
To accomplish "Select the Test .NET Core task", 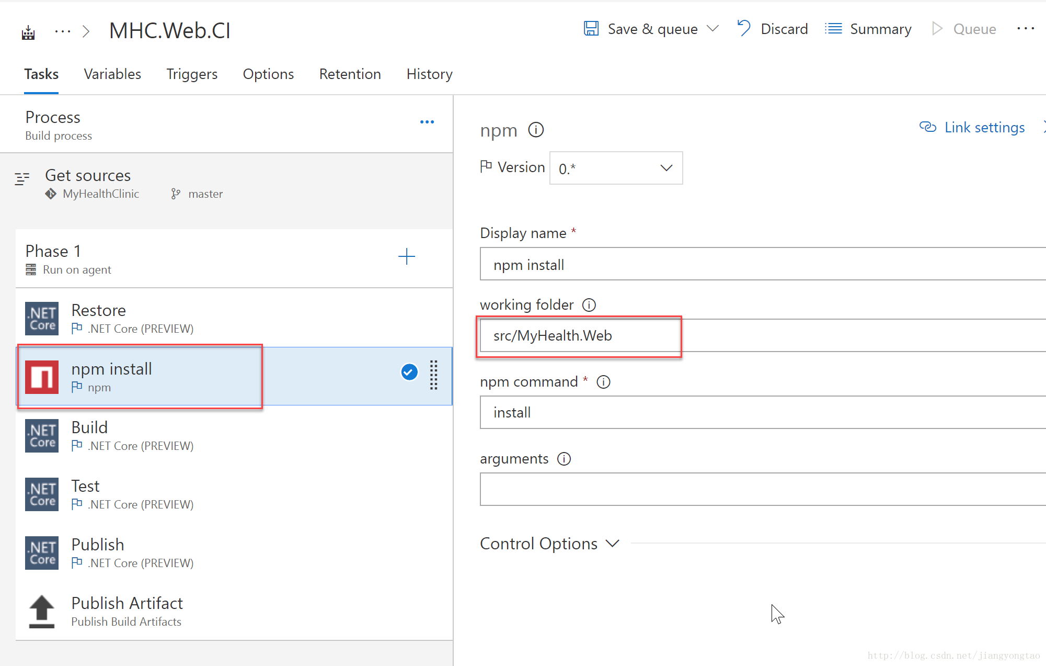I will [x=234, y=494].
